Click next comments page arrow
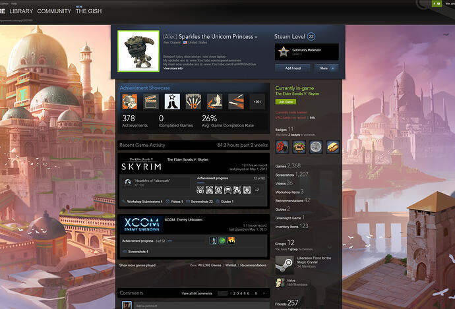Image resolution: width=455 pixels, height=309 pixels. pos(264,294)
